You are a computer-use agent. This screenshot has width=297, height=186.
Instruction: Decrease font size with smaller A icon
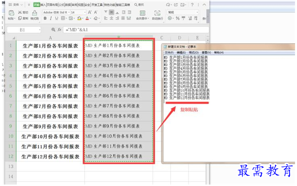pos(96,13)
